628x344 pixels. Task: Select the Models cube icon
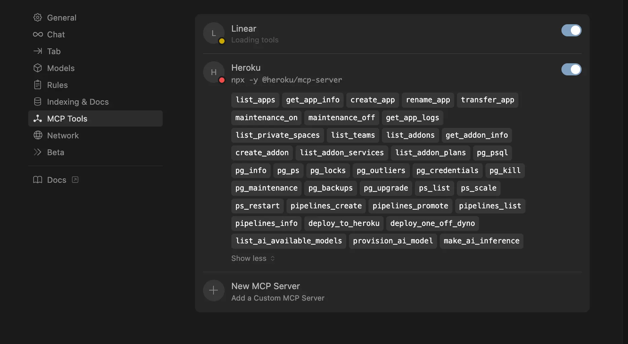38,68
